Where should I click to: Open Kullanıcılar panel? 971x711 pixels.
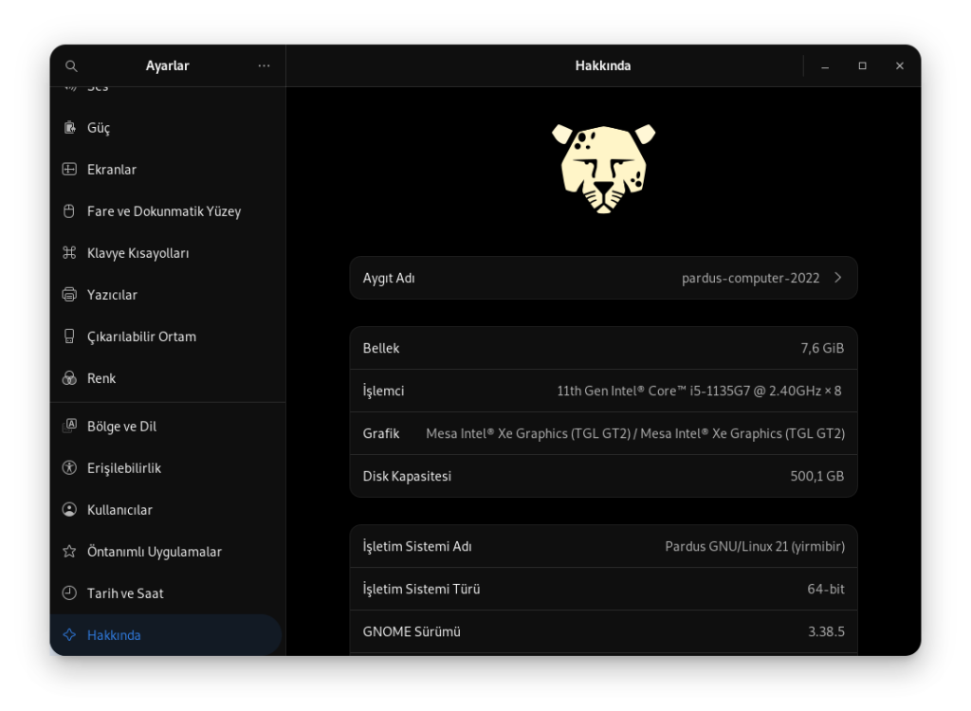168,510
